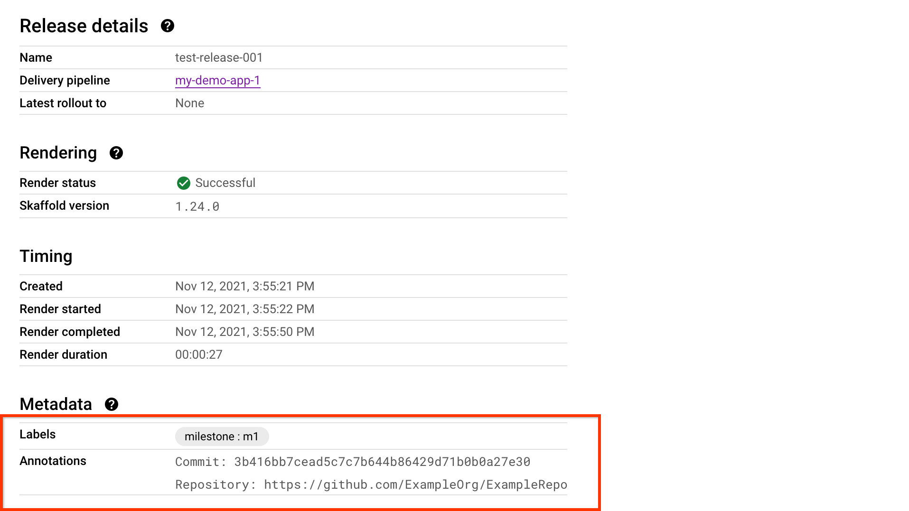The width and height of the screenshot is (909, 511).
Task: Click the Annotations row label
Action: tap(53, 461)
